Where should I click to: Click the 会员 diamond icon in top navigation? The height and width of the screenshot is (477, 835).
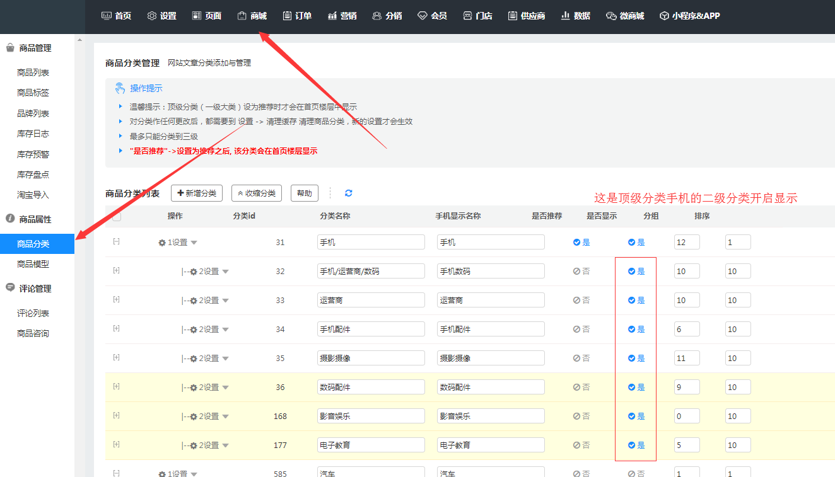(x=422, y=16)
